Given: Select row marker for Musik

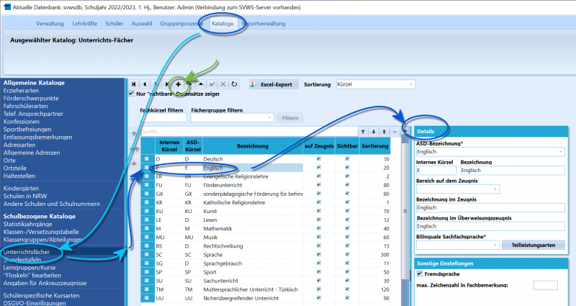Looking at the screenshot, I should click(x=147, y=237).
